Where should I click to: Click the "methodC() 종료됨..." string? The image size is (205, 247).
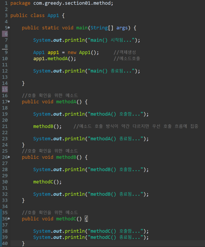coord(115,237)
